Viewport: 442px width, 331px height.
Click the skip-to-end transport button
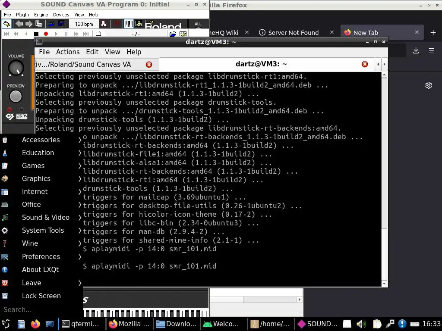point(86,34)
